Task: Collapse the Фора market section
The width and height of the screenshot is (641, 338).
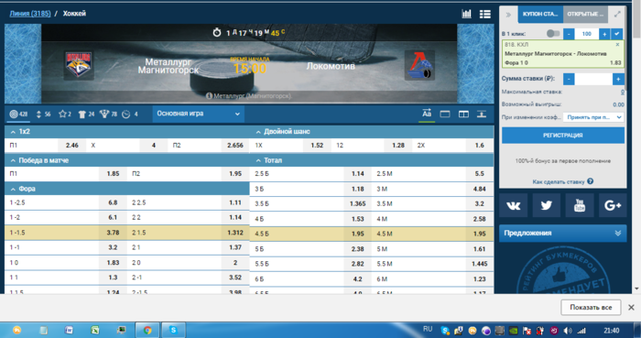Action: tap(13, 189)
